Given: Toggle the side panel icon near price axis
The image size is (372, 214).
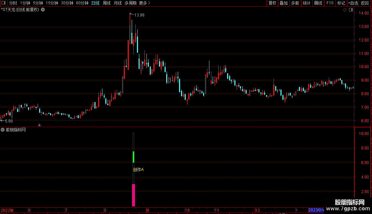Looking at the screenshot, I should (x=351, y=10).
